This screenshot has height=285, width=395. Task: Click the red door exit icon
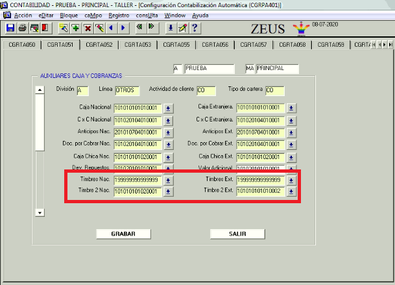[45, 28]
